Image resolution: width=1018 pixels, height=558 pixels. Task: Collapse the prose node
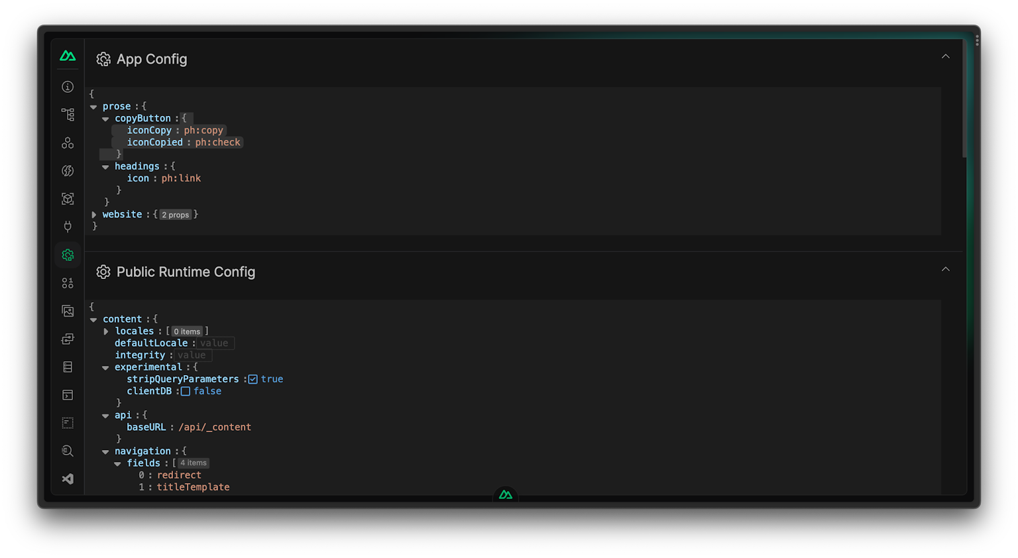(93, 107)
